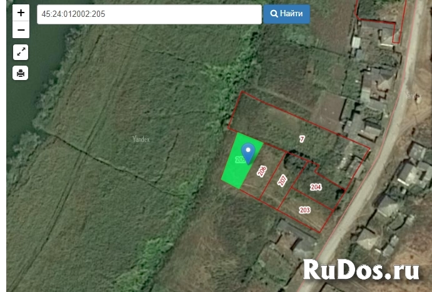
Task: Click the RuDos.ru watermark logo
Action: [x=361, y=269]
